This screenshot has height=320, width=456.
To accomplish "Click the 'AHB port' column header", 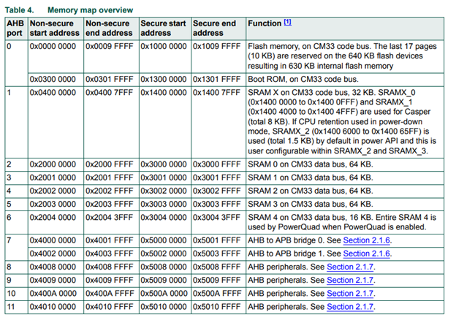I will pos(15,28).
